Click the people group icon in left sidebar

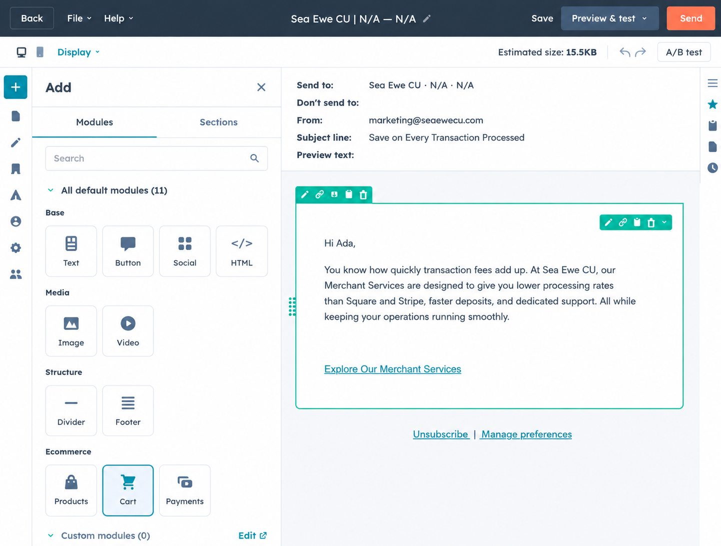click(x=16, y=274)
